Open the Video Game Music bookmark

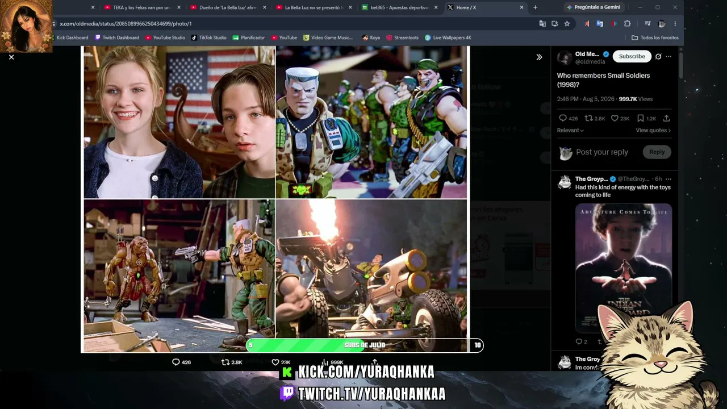pos(328,37)
